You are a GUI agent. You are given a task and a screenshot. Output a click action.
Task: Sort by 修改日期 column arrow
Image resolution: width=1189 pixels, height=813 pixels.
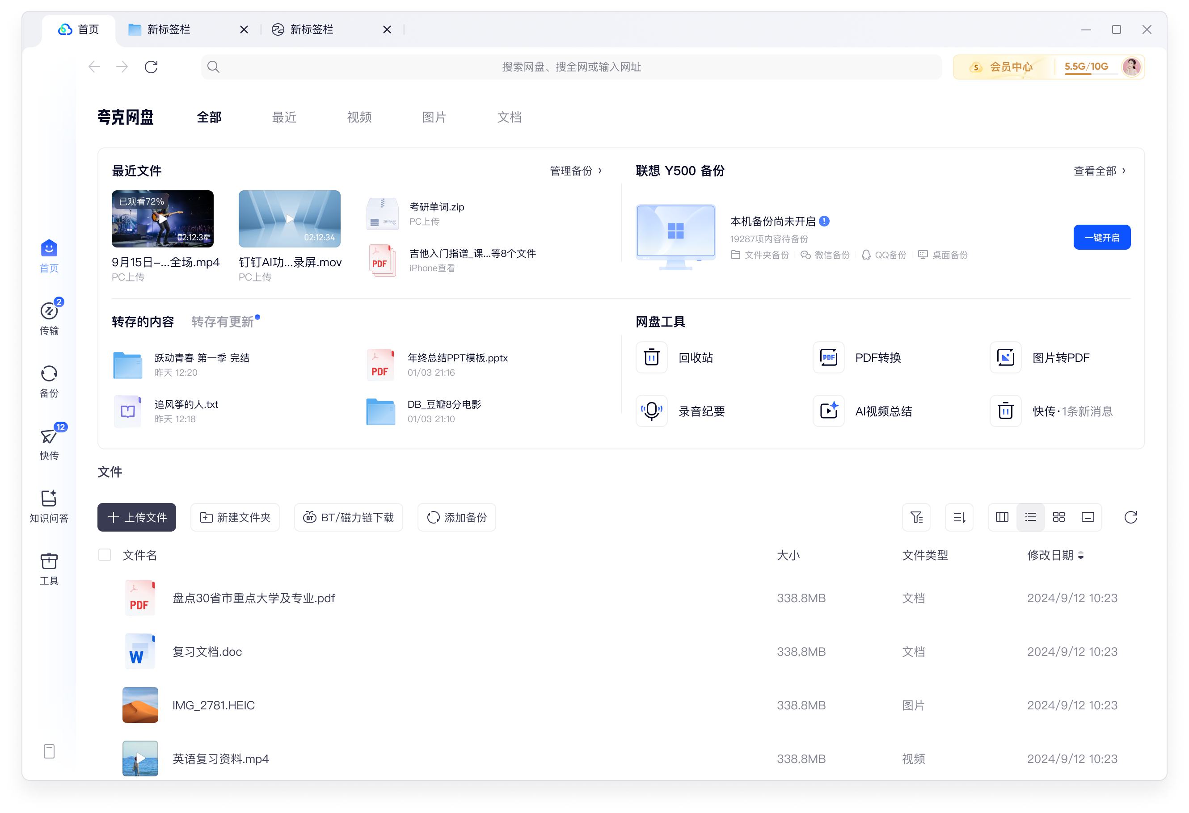pyautogui.click(x=1080, y=555)
